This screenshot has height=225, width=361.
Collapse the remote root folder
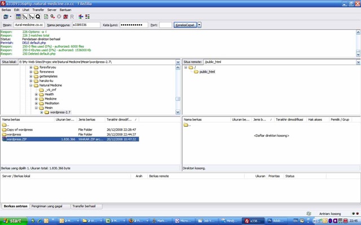[x=186, y=67]
